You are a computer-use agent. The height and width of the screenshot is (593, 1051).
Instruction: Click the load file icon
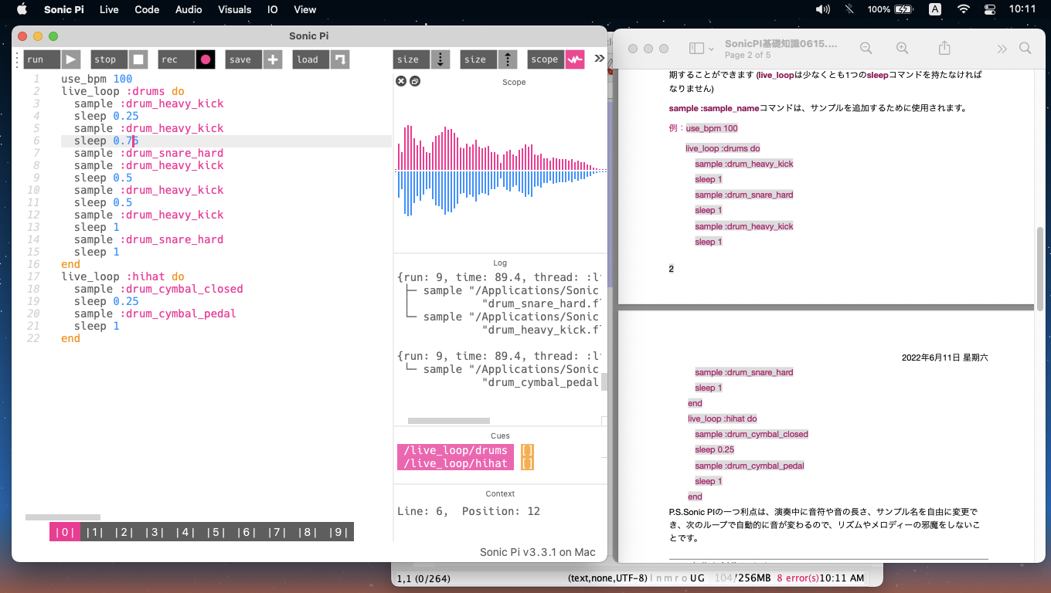(x=340, y=59)
